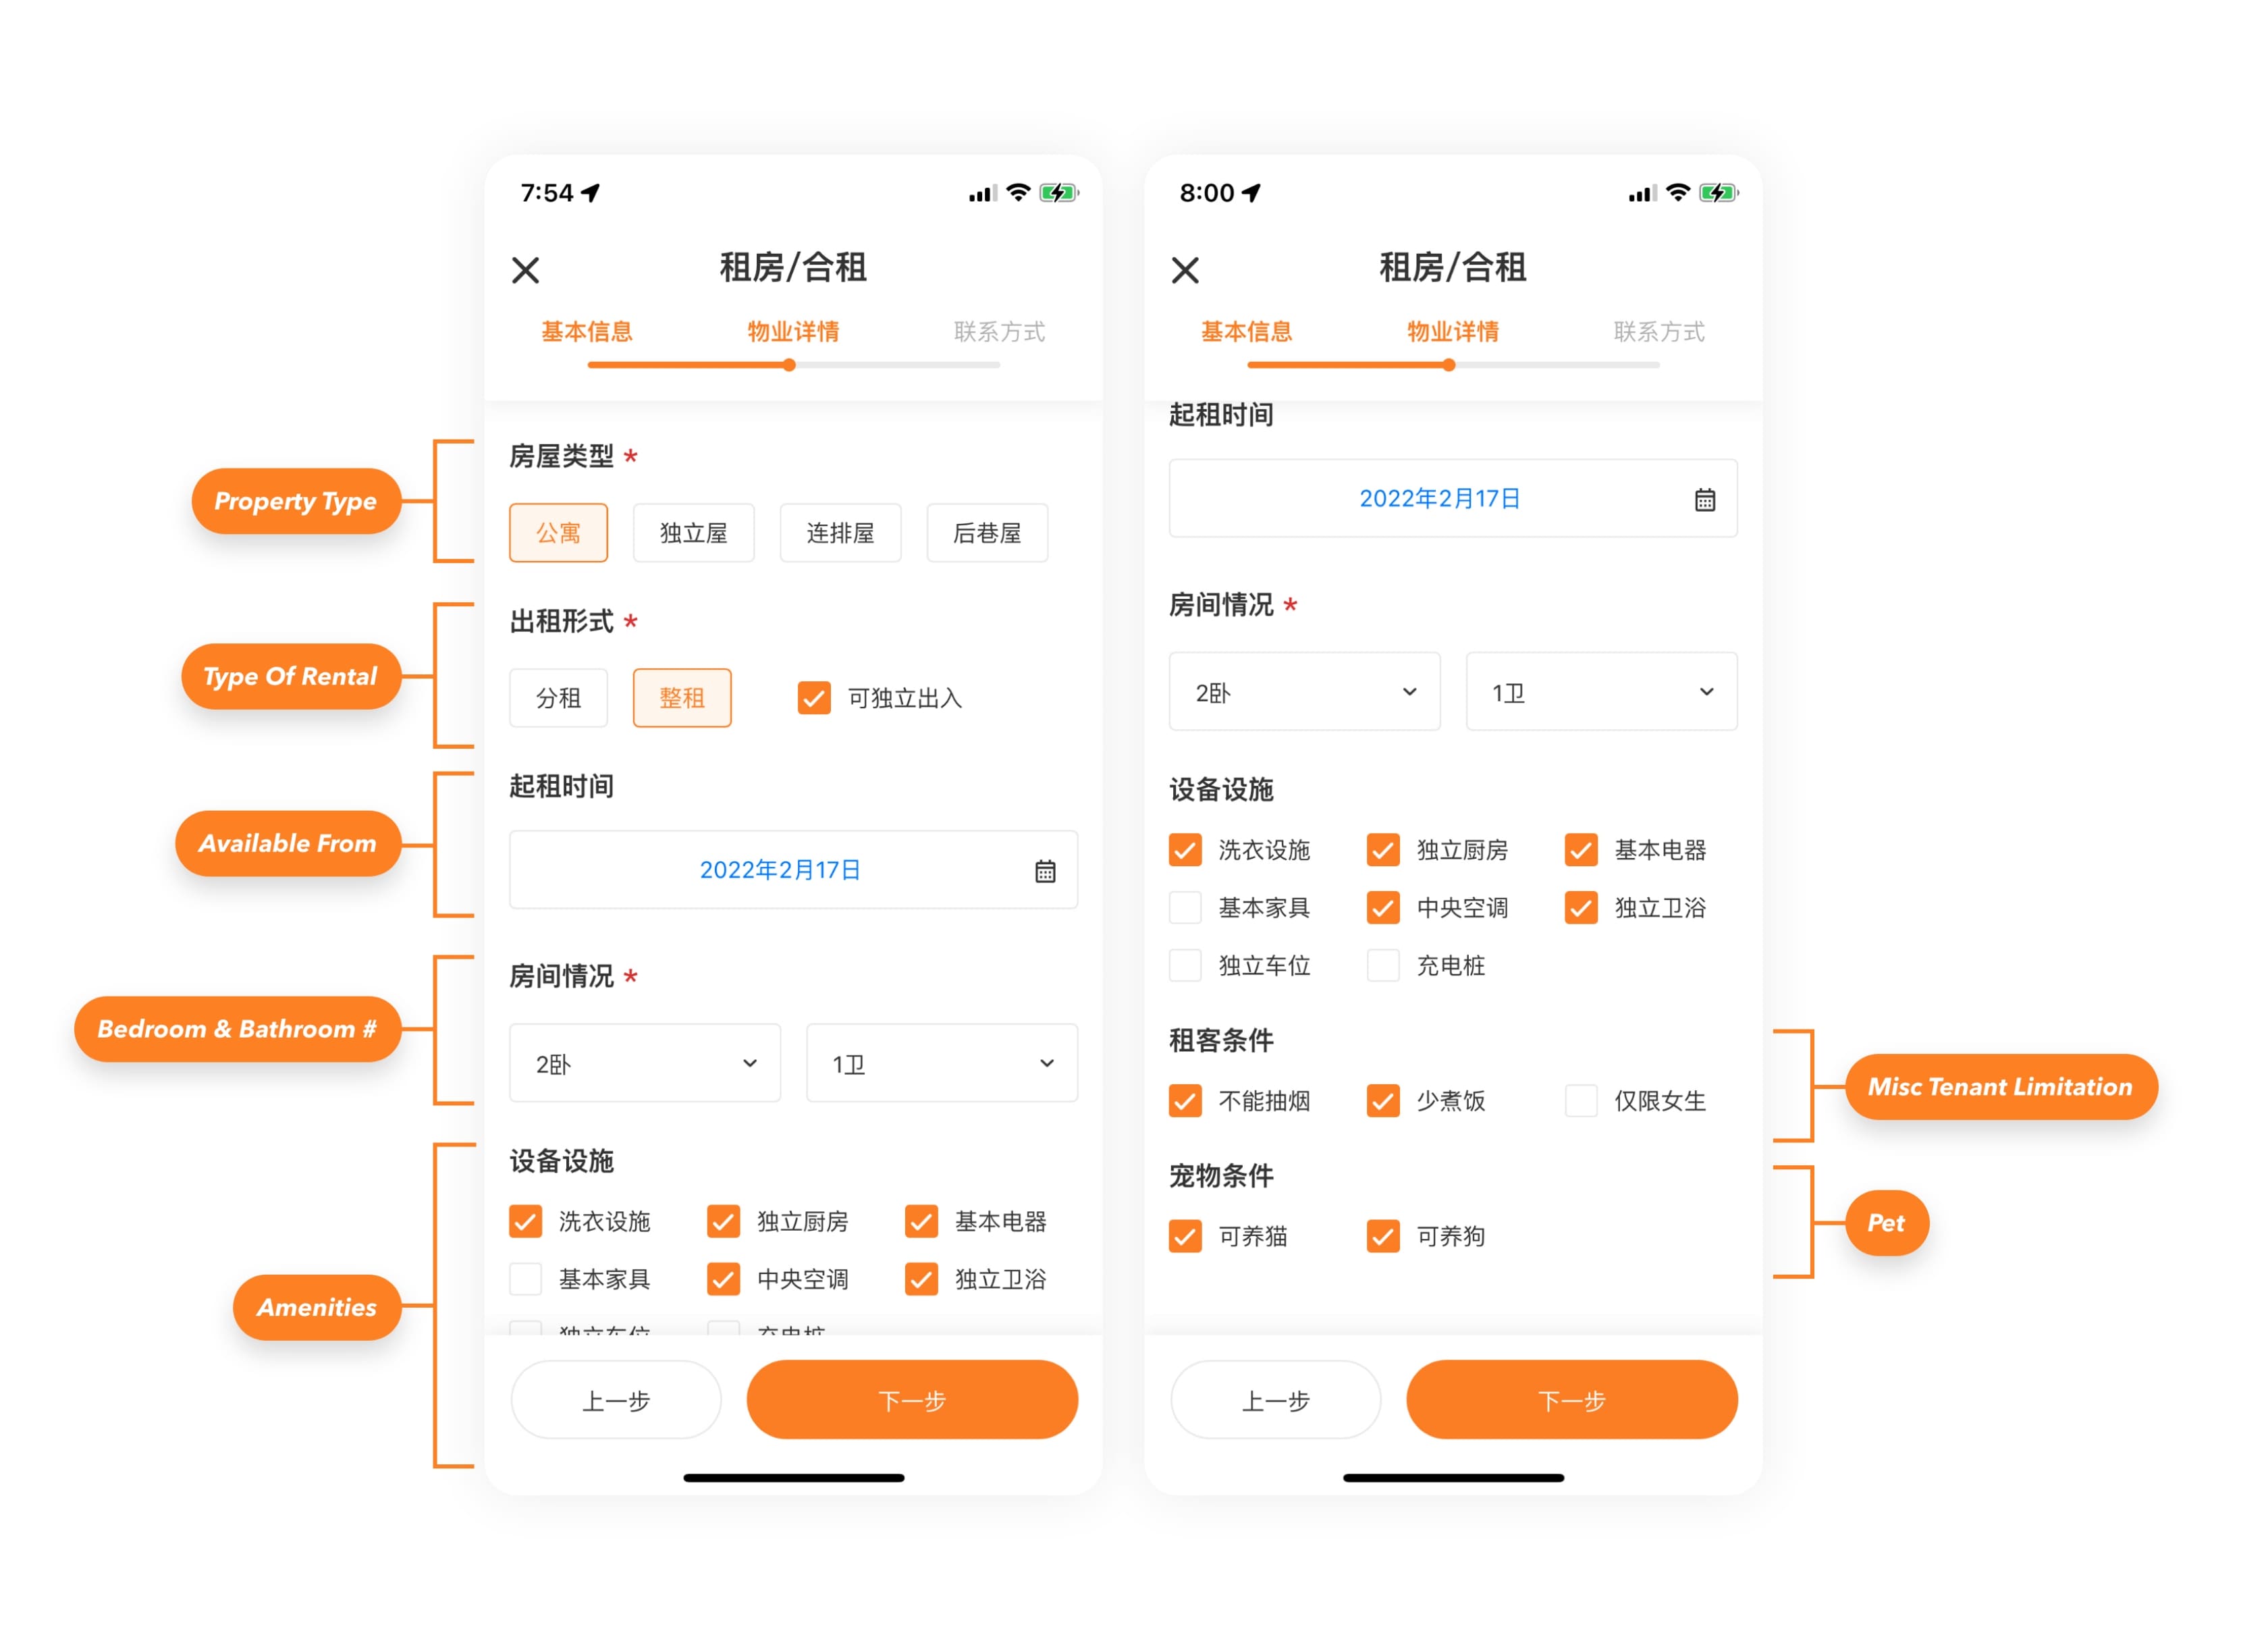Switch to 联系方式 tab on left phone
This screenshot has height=1650, width=2268.
[999, 332]
